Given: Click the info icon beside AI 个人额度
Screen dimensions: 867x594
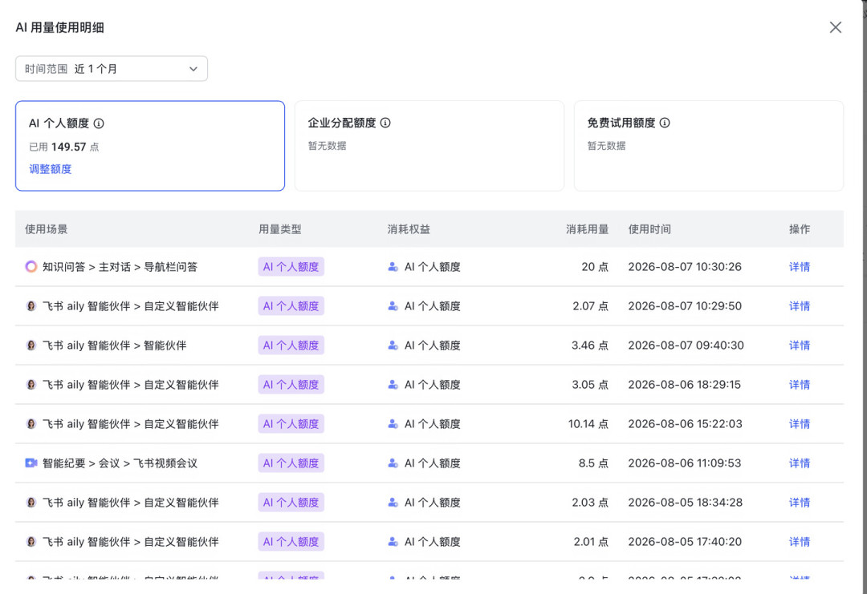Looking at the screenshot, I should (x=99, y=123).
